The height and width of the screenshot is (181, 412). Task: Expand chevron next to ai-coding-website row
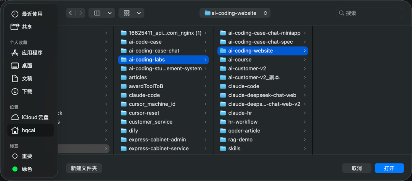click(305, 51)
